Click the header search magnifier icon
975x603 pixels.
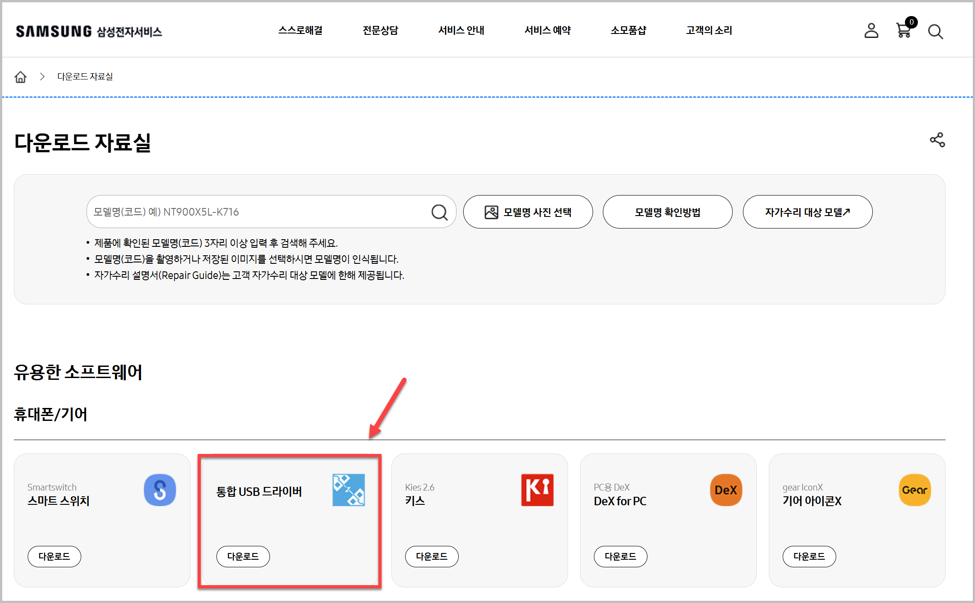(x=935, y=32)
